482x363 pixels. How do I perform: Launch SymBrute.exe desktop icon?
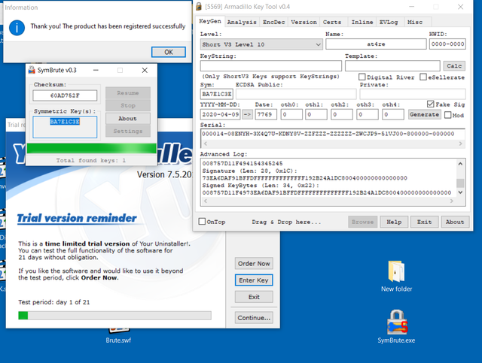(396, 326)
